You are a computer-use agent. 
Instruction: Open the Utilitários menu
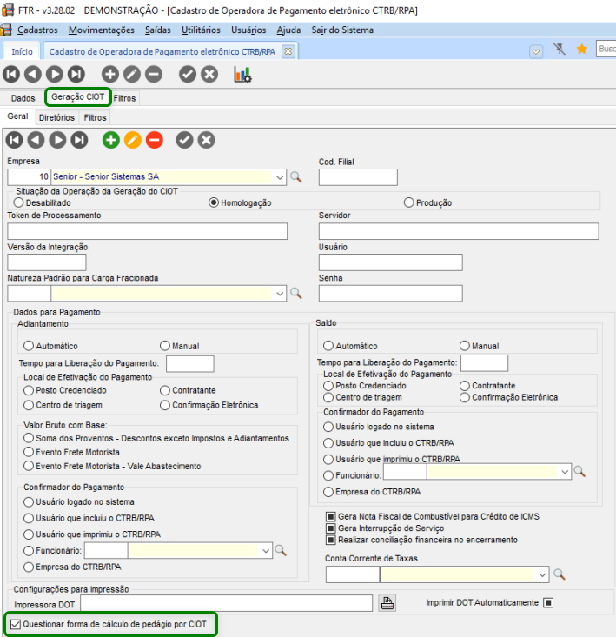pyautogui.click(x=201, y=30)
